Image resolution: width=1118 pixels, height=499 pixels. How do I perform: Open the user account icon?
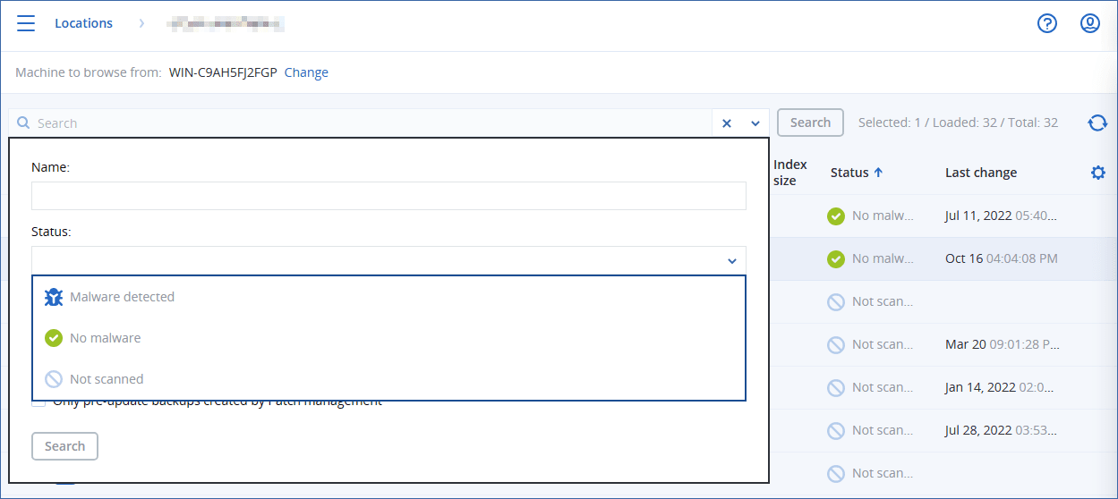pyautogui.click(x=1089, y=23)
